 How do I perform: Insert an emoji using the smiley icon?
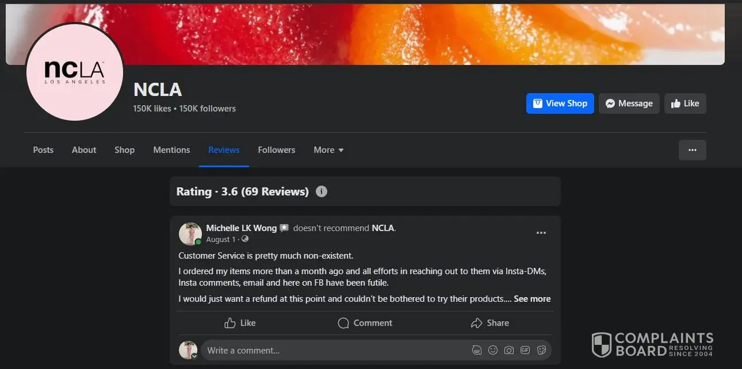click(493, 350)
